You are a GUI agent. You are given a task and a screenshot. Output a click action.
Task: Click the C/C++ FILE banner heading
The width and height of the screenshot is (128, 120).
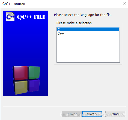pyautogui.click(x=31, y=17)
